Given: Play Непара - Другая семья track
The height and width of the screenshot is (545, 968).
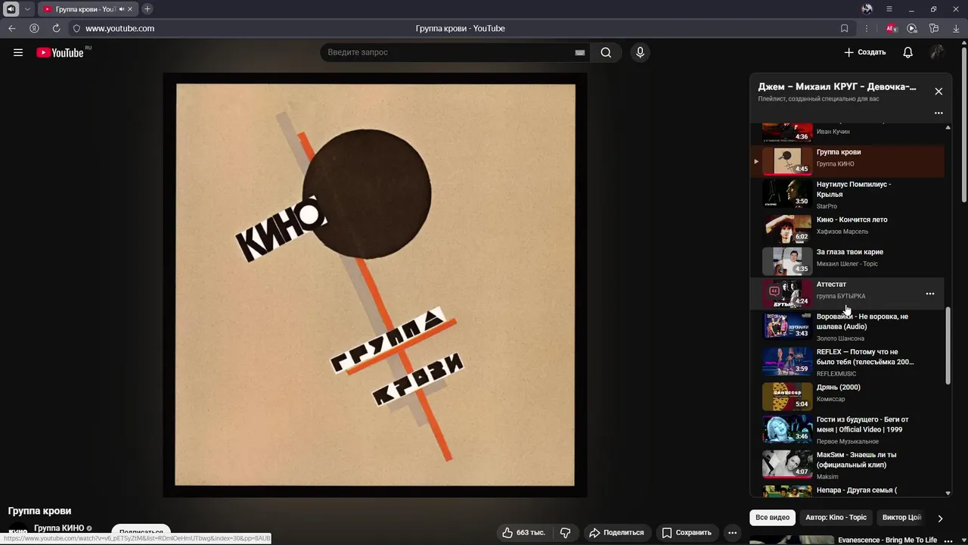Looking at the screenshot, I should click(x=847, y=490).
